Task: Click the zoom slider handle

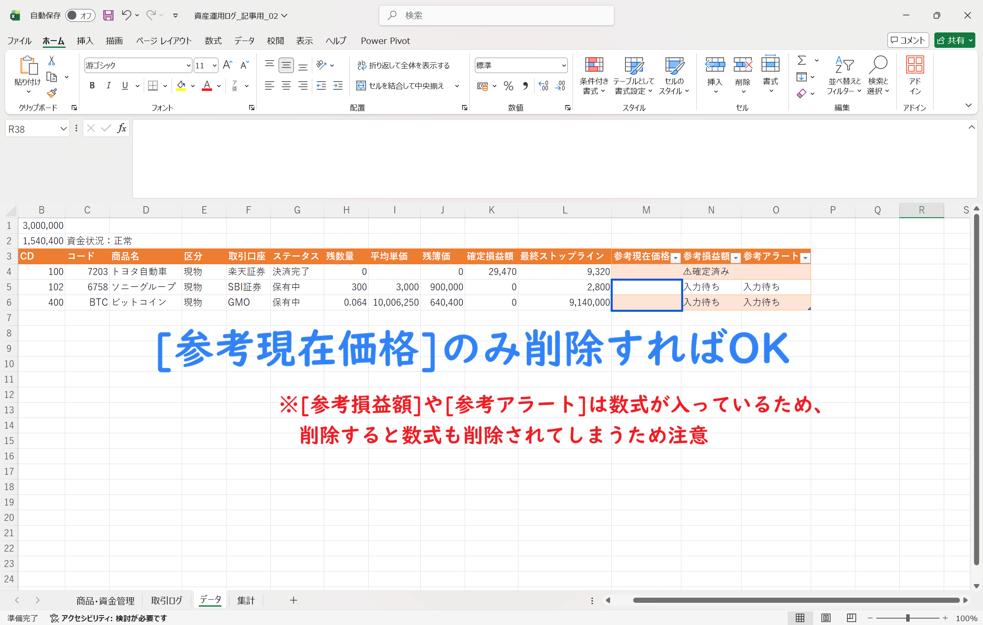Action: [x=907, y=618]
